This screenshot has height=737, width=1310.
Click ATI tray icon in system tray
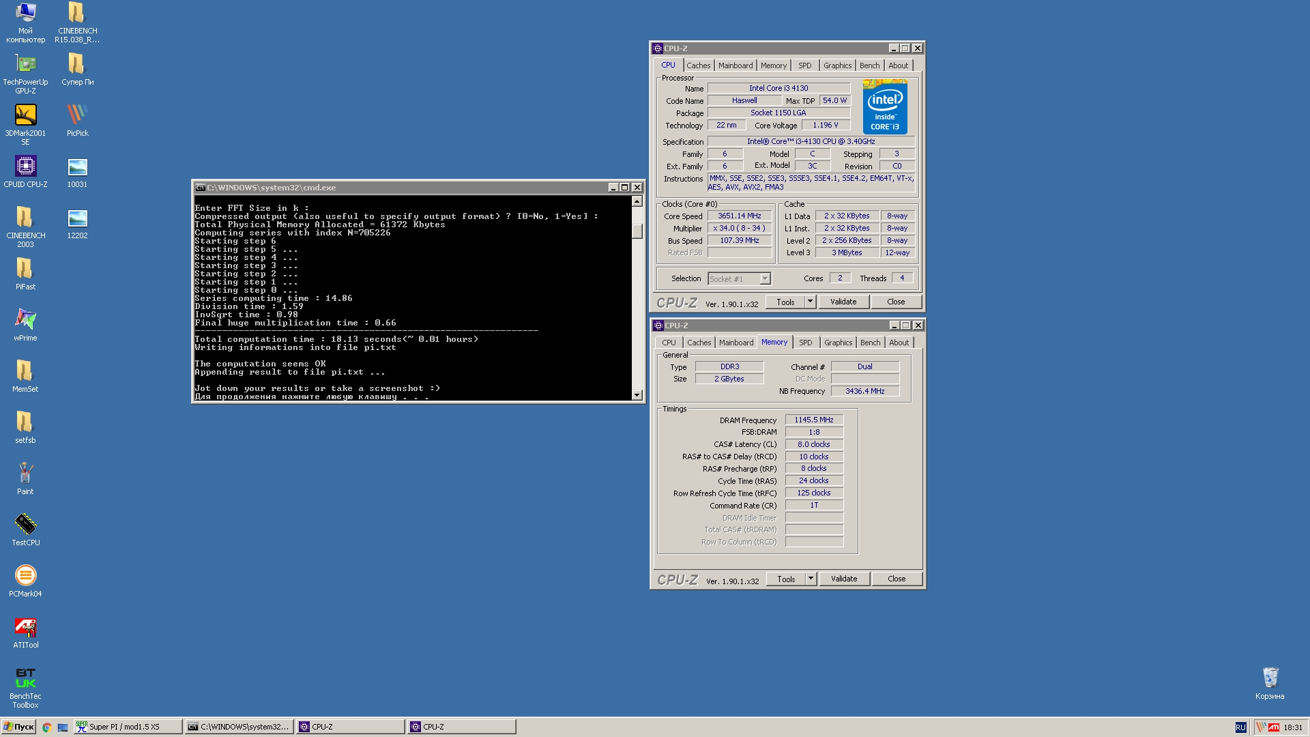click(1273, 727)
